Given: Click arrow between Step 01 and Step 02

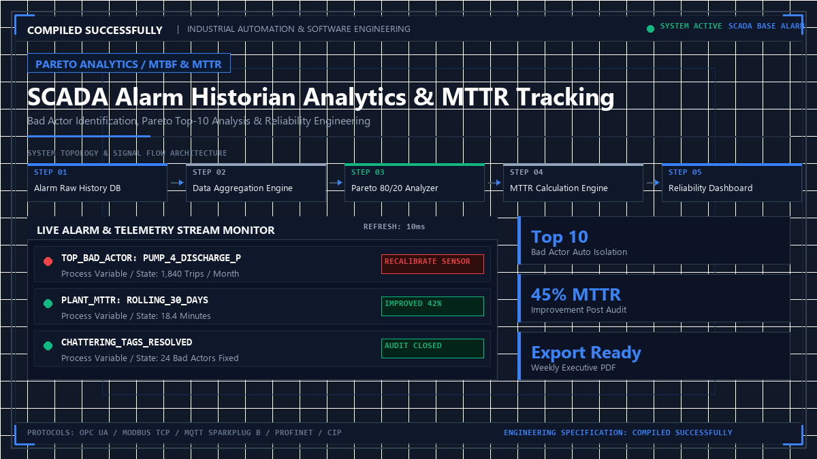Looking at the screenshot, I should click(x=177, y=183).
